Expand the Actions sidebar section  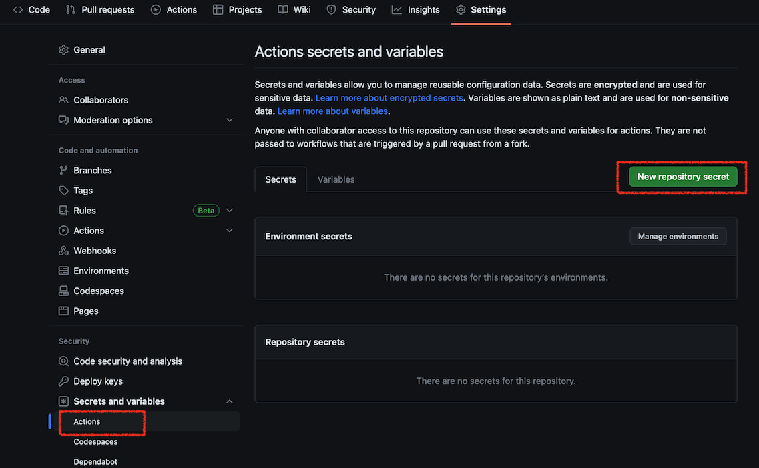[230, 230]
